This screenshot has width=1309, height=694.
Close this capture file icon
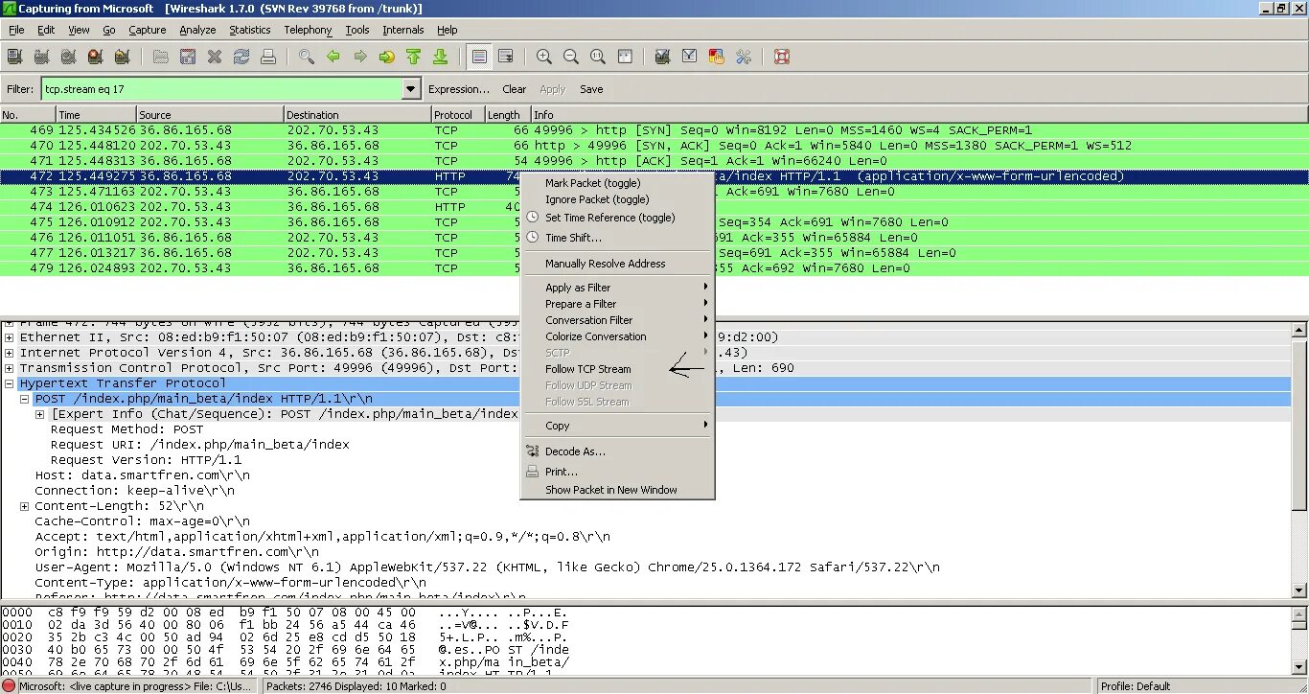(215, 57)
